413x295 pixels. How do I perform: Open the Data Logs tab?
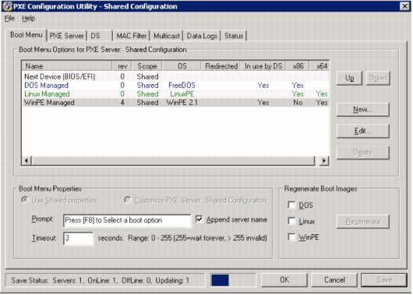coord(202,36)
